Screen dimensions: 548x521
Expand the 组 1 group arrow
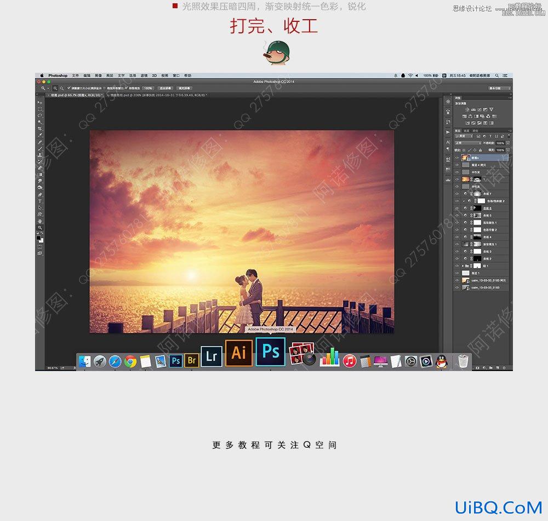tap(463, 266)
